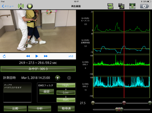This screenshot has height=113, width=152.
Task: Toggle the RMS EMG filter
Action: pyautogui.click(x=66, y=100)
